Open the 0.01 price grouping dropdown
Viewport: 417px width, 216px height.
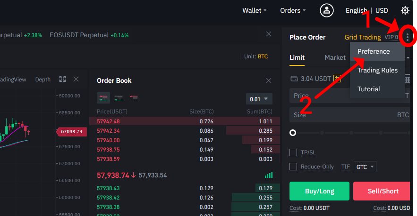coord(259,99)
